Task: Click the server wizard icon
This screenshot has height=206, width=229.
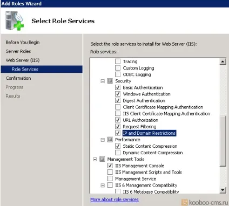Action: 15,21
